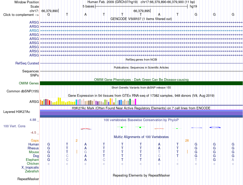243x185 pixels.
Task: Select the RefSeq Curated track label
Action: (x=27, y=63)
